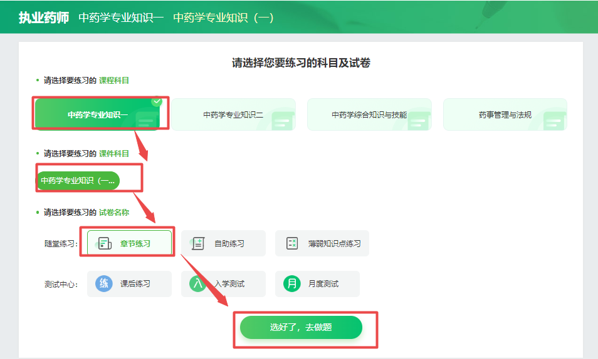598x359 pixels.
Task: Click the faded card icon on 中药学专业知识二
Action: pyautogui.click(x=283, y=119)
